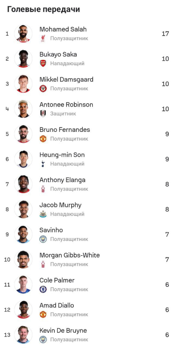176x348 pixels.
Task: Click the Cole Palmer name
Action: (x=57, y=280)
